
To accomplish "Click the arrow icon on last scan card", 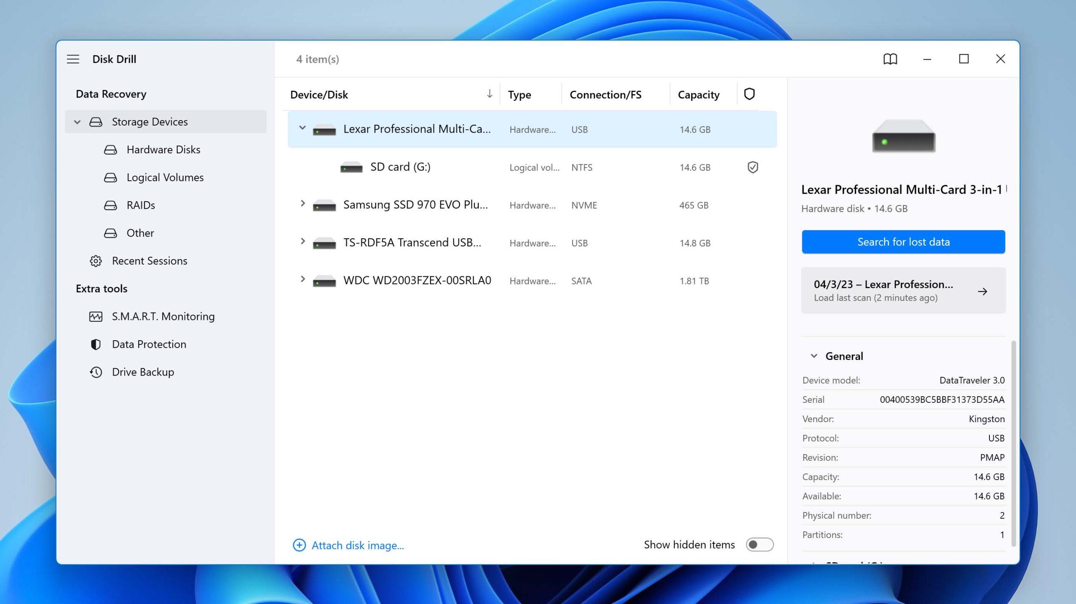I will [x=982, y=291].
